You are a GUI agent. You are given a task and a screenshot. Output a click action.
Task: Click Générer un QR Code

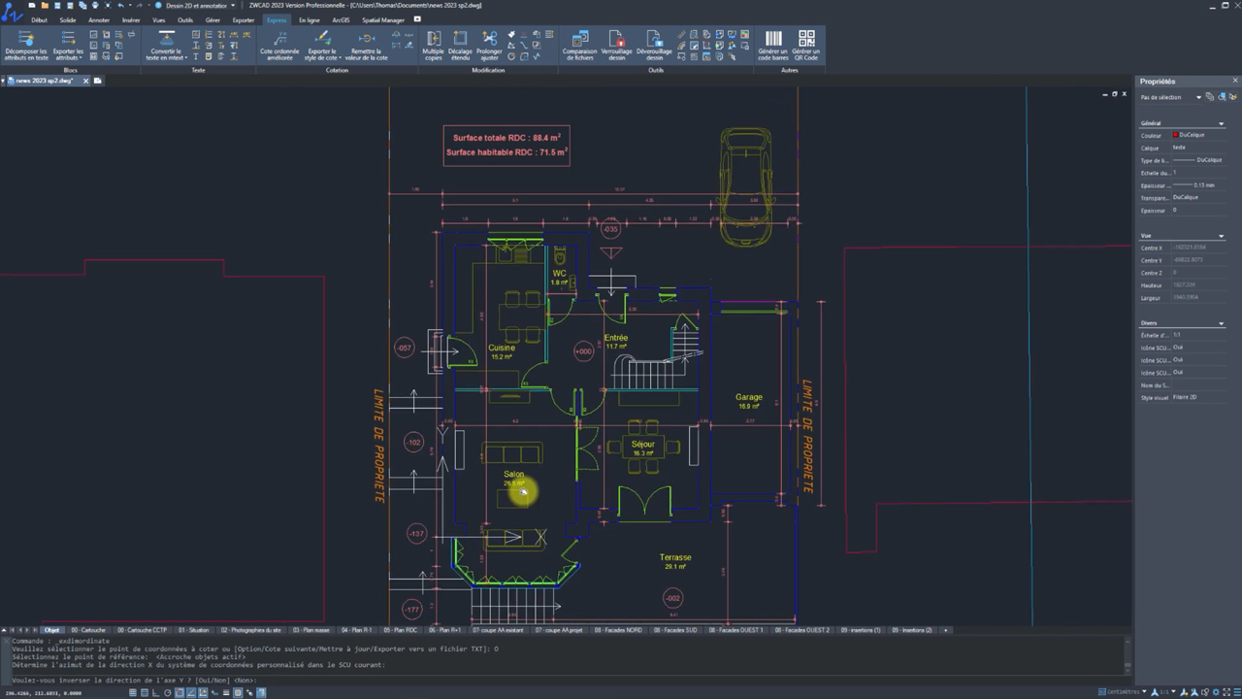(x=806, y=46)
